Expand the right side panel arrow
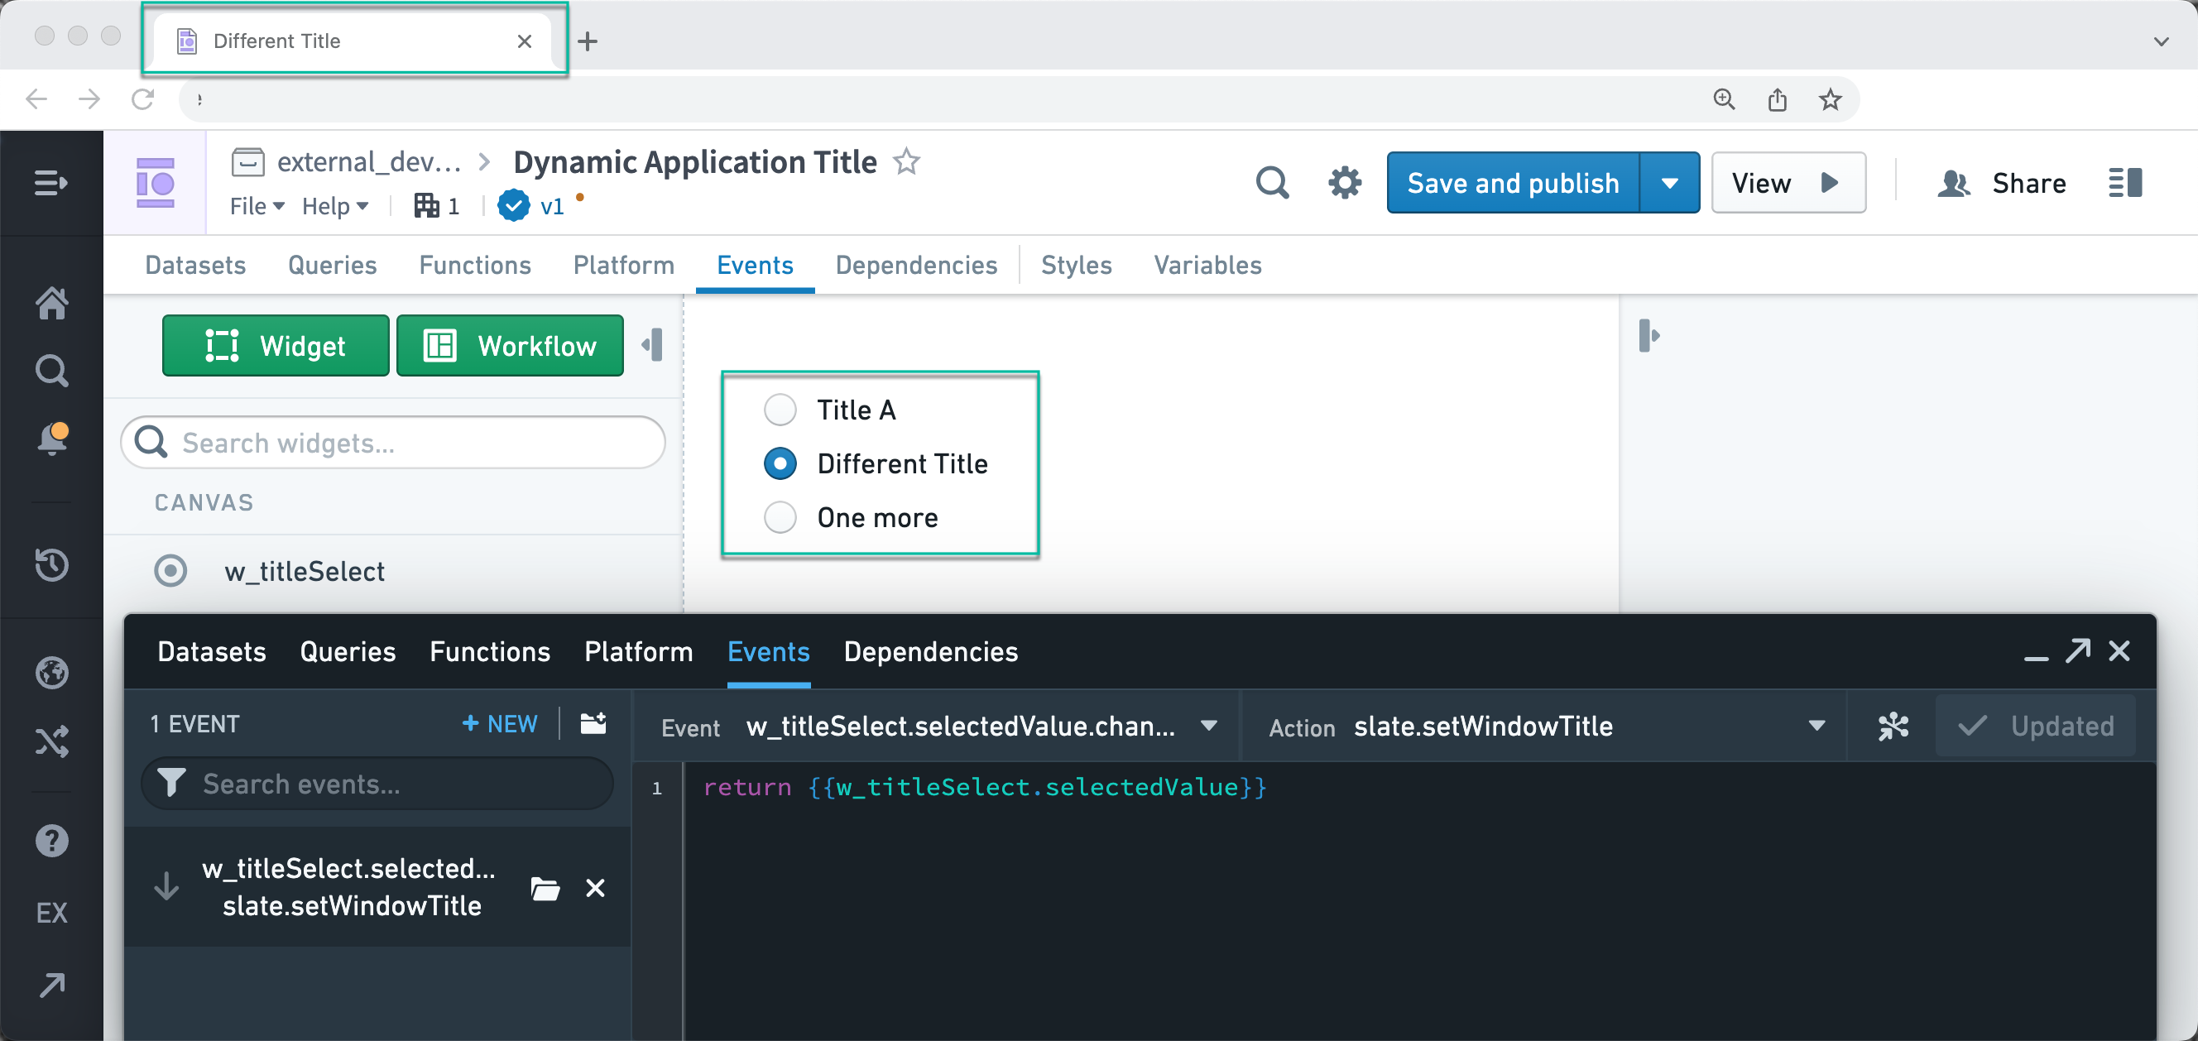The height and width of the screenshot is (1041, 2198). pyautogui.click(x=1648, y=335)
